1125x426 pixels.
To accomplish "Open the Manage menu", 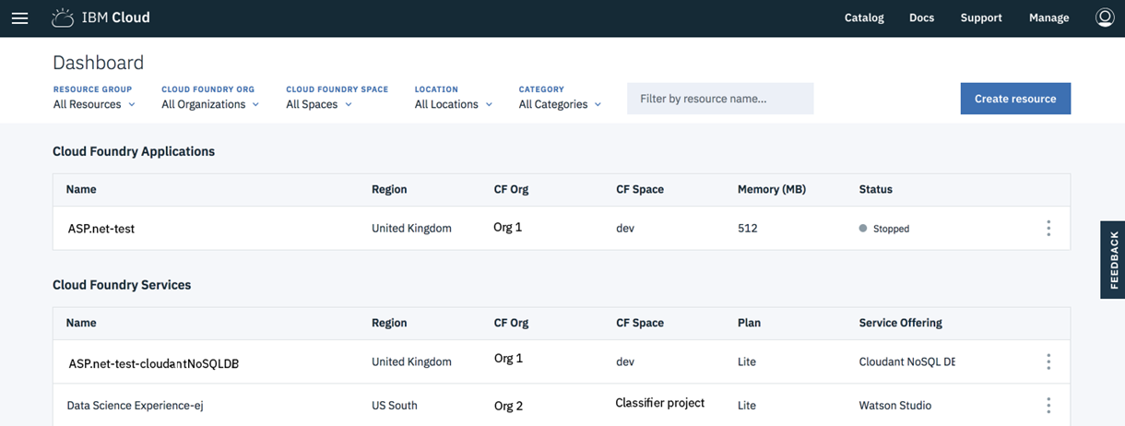I will 1048,18.
